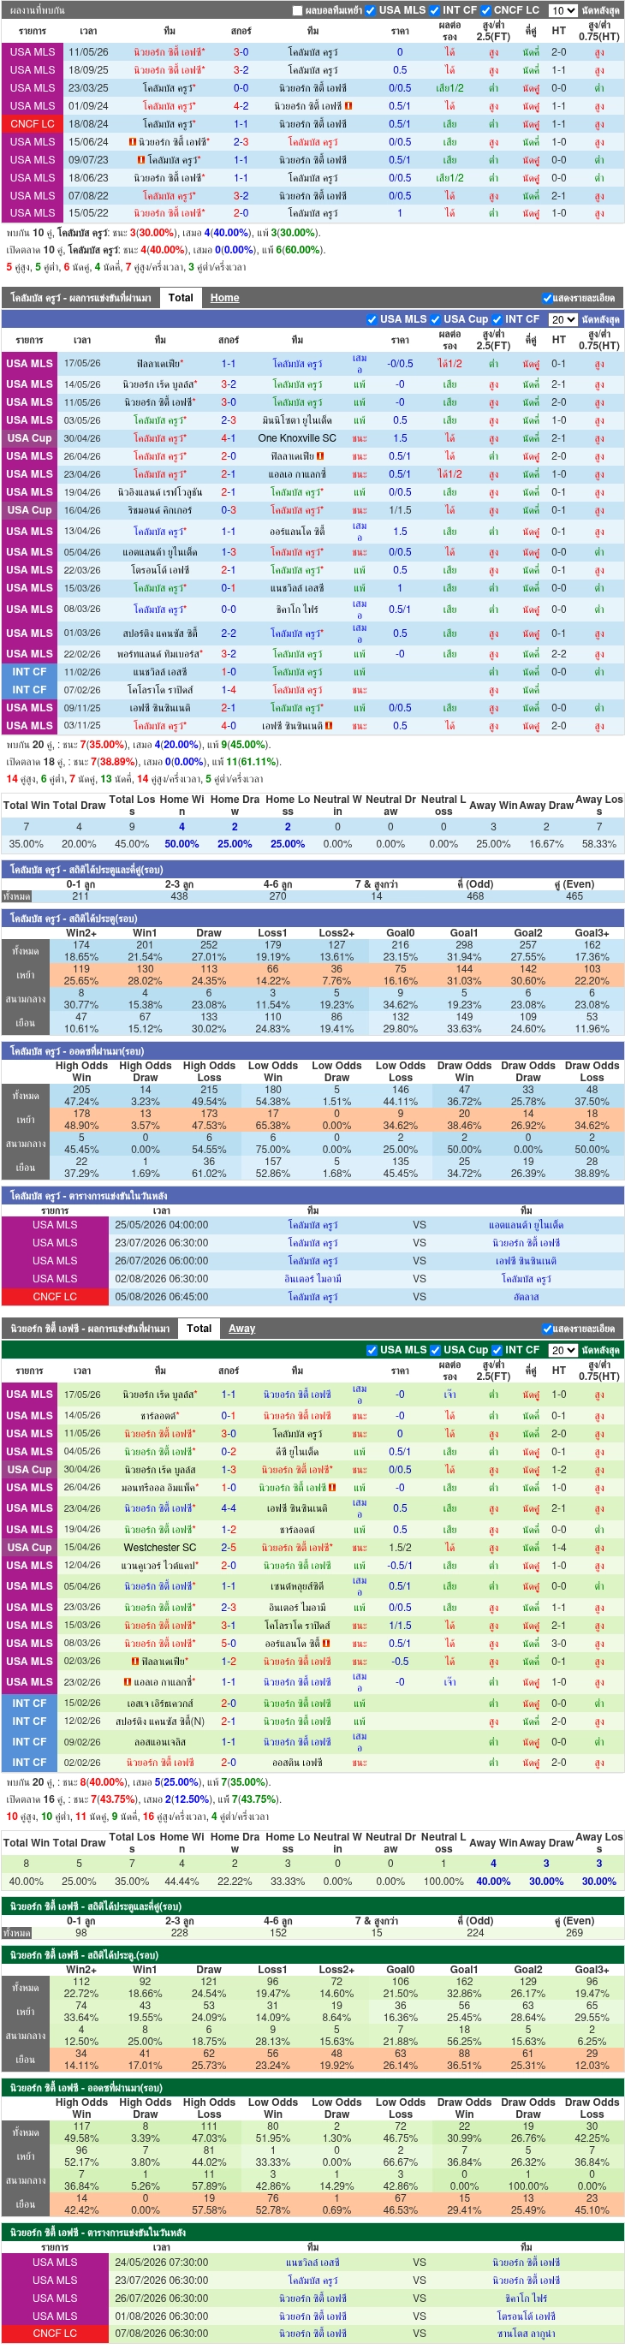Click red card icon in 03/11/25 Columbus row

click(x=329, y=726)
